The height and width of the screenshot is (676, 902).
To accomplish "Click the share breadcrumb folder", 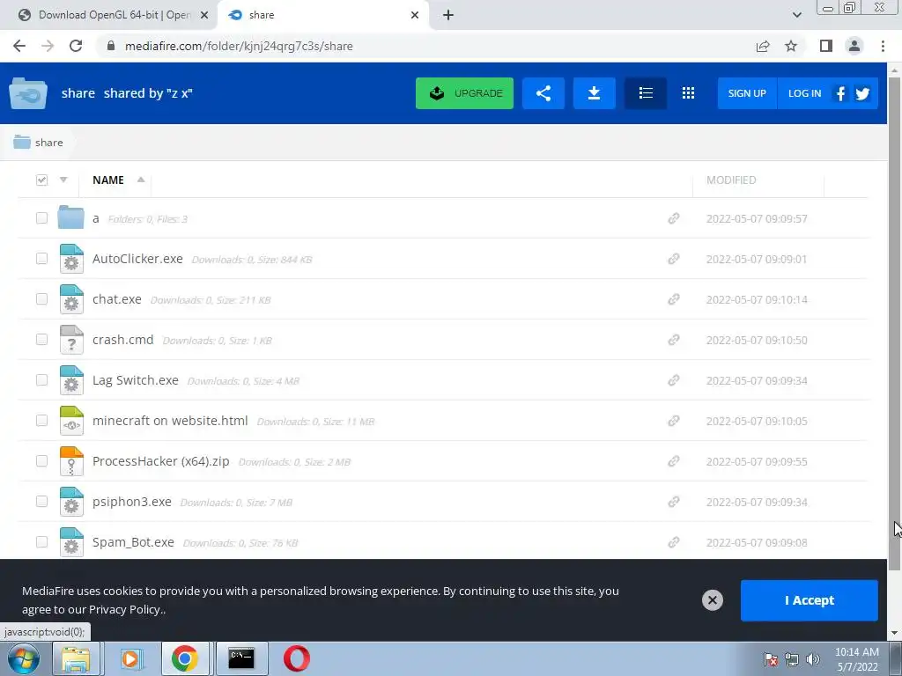I will pos(38,142).
